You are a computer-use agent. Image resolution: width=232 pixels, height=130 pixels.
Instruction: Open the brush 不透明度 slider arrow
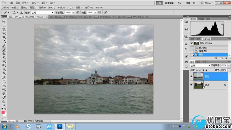(73, 13)
